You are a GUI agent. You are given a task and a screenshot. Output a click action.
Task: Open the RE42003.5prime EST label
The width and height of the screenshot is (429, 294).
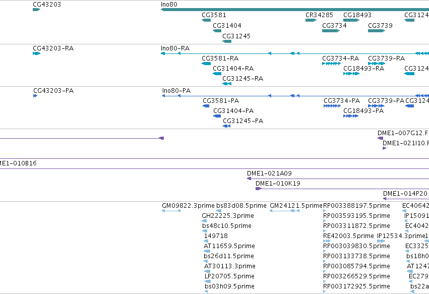(x=348, y=236)
